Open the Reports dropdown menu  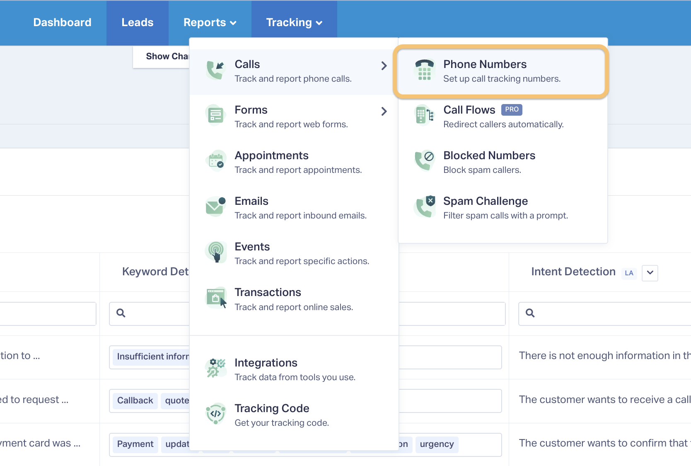210,22
